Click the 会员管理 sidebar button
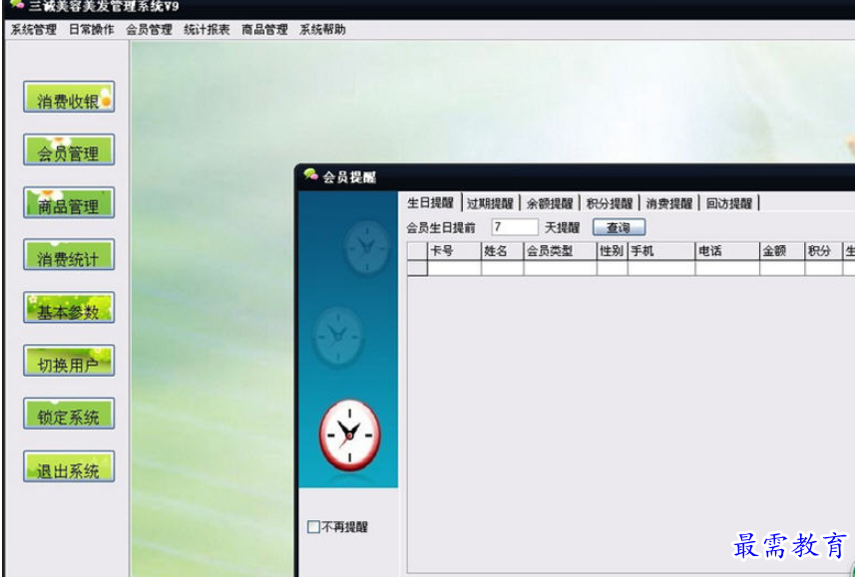 (69, 149)
